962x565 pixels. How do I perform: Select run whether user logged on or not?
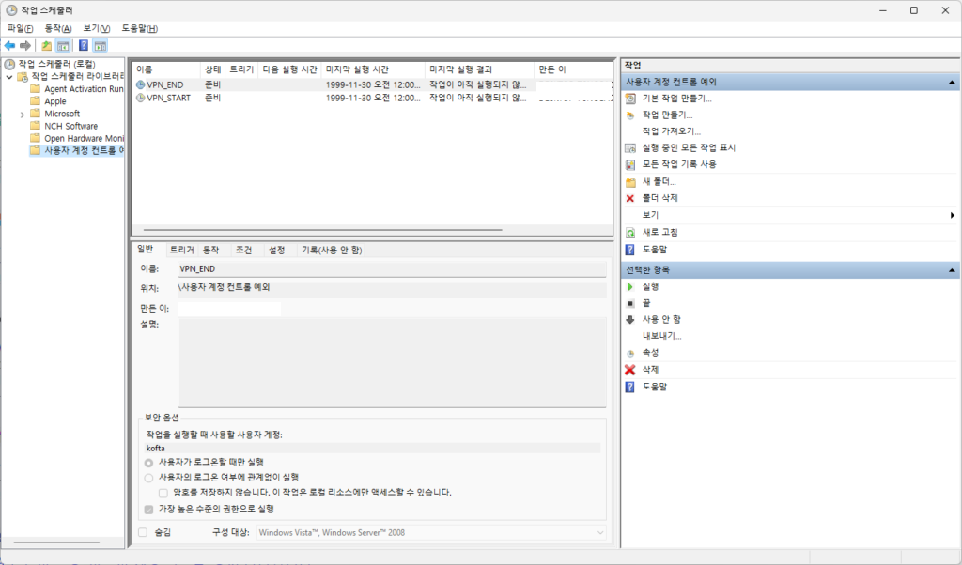(x=148, y=478)
